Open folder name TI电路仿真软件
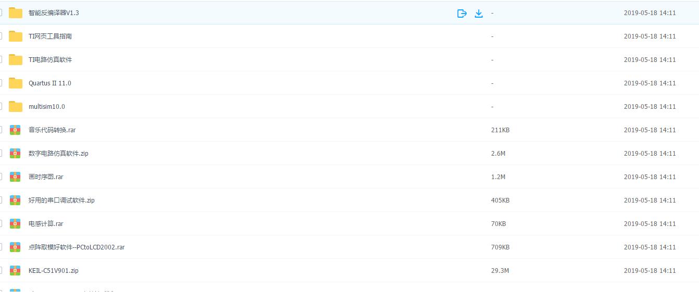 [x=50, y=60]
